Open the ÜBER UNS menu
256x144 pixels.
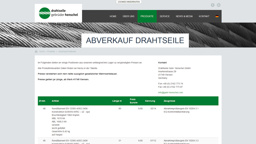(x=128, y=16)
